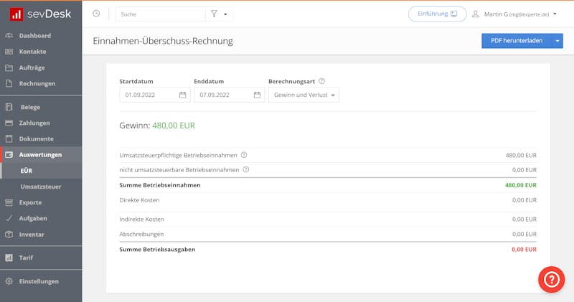This screenshot has height=302, width=574.
Task: Click the Rechnungen document icon
Action: 9,83
